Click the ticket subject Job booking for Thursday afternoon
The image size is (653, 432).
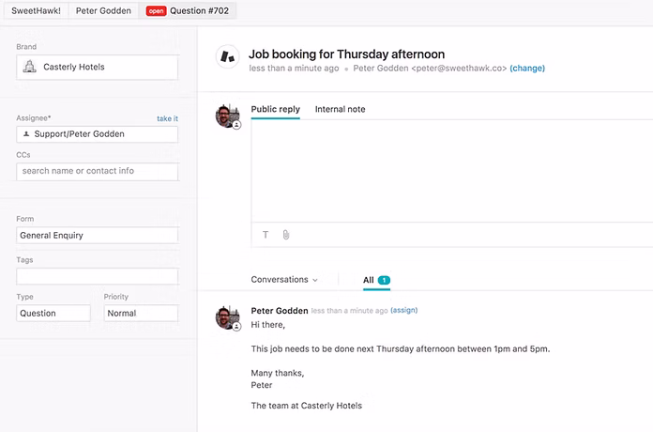[346, 54]
